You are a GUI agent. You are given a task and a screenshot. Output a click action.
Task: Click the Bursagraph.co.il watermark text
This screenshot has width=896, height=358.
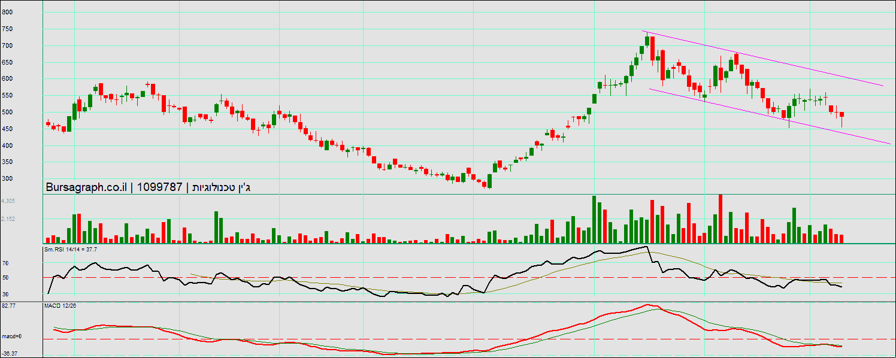click(x=86, y=187)
